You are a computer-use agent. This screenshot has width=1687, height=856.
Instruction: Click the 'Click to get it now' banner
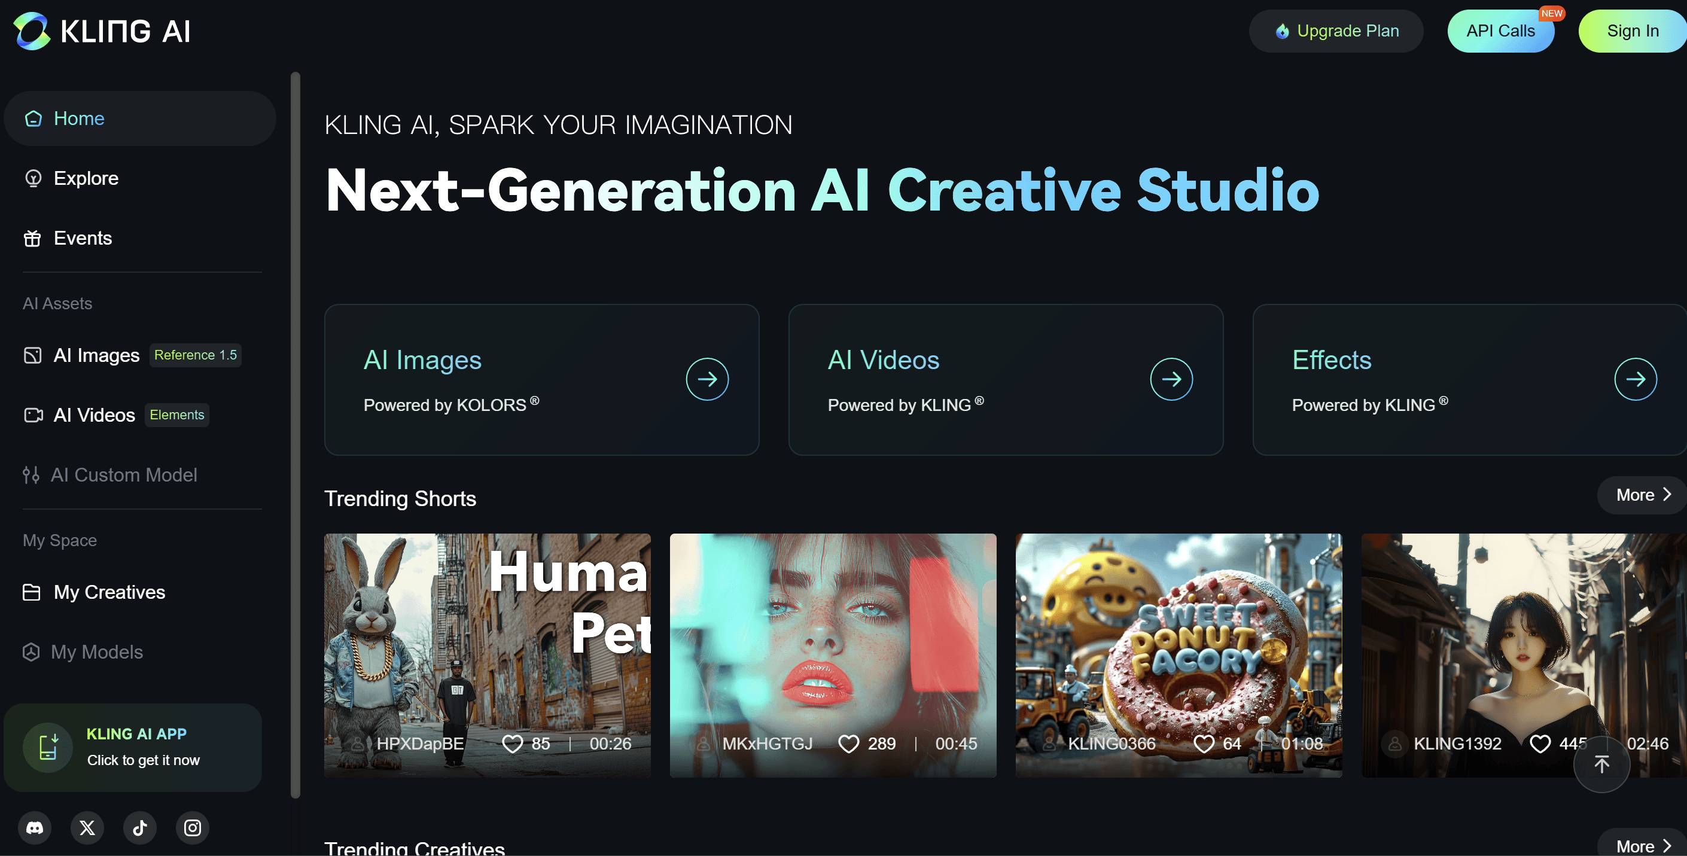click(x=133, y=747)
